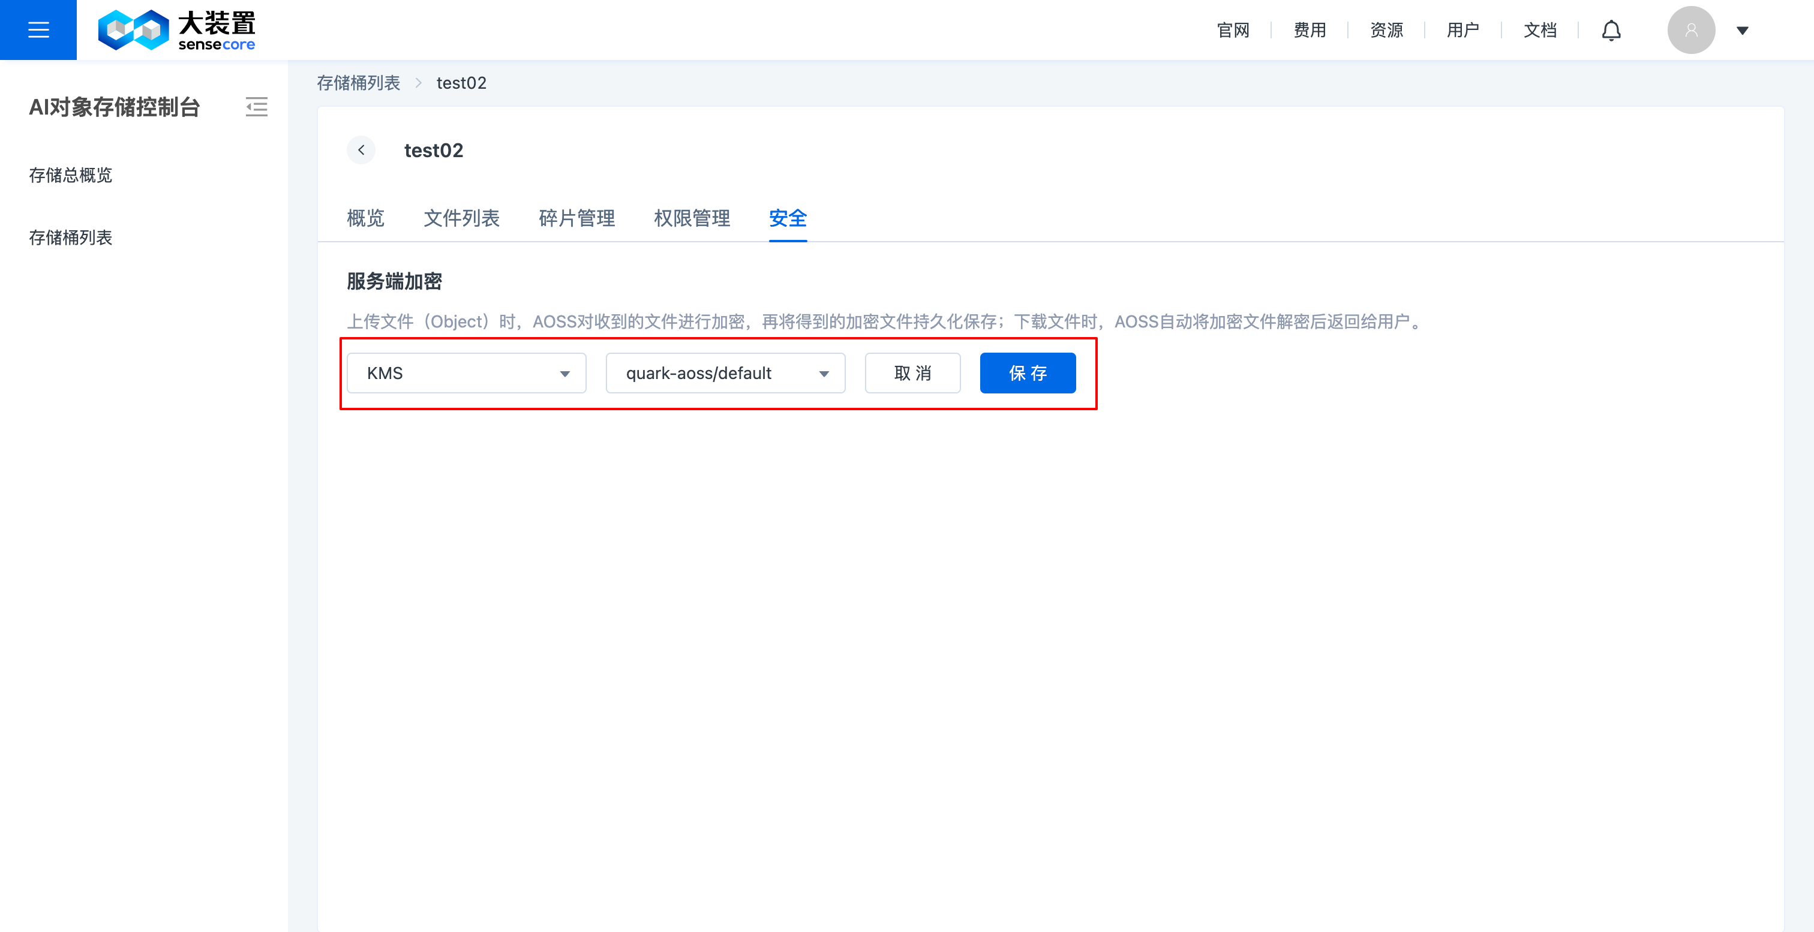Save the encryption settings with 保存

pyautogui.click(x=1028, y=373)
